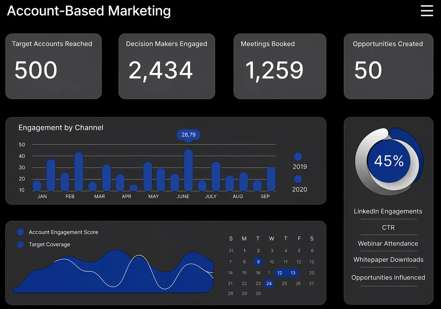Click the Account Engagement Score label
Screen dimensions: 441x309
pyautogui.click(x=63, y=232)
